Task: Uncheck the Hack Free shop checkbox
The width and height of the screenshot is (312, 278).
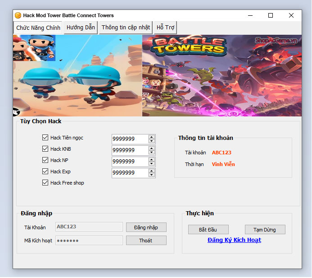Action: (45, 183)
